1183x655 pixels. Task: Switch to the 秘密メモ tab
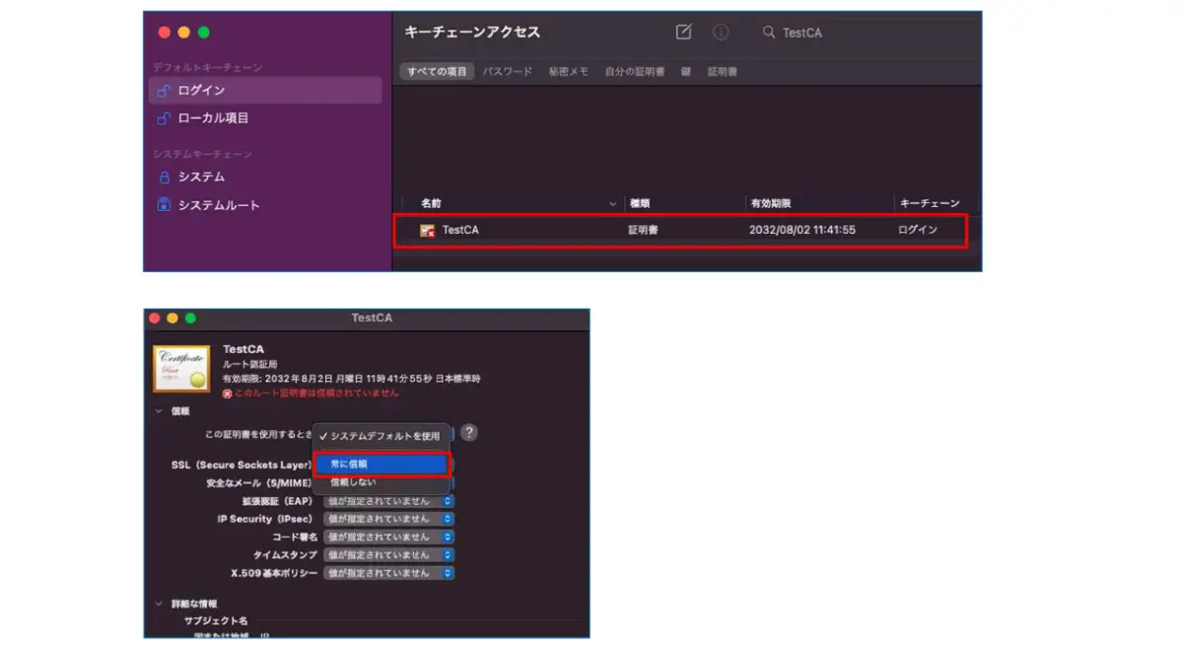tap(569, 72)
